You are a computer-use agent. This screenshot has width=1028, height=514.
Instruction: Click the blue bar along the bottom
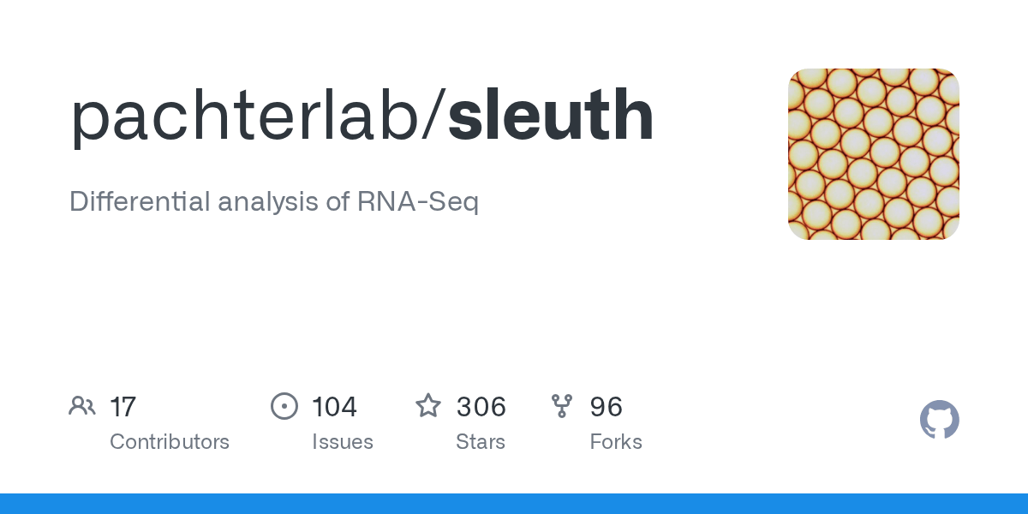click(514, 504)
